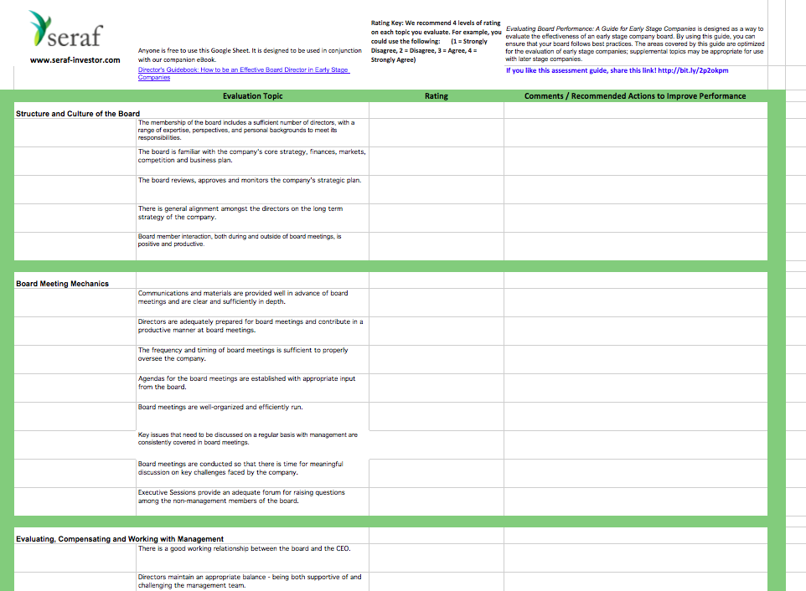Image resolution: width=806 pixels, height=591 pixels.
Task: Select the Comments / Recommended Actions header
Action: tap(635, 96)
